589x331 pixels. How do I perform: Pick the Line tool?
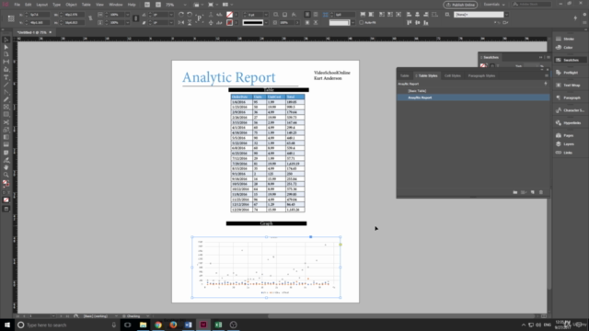pyautogui.click(x=6, y=85)
